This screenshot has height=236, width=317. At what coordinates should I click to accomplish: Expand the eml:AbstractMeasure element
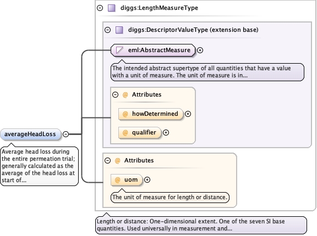pyautogui.click(x=200, y=50)
